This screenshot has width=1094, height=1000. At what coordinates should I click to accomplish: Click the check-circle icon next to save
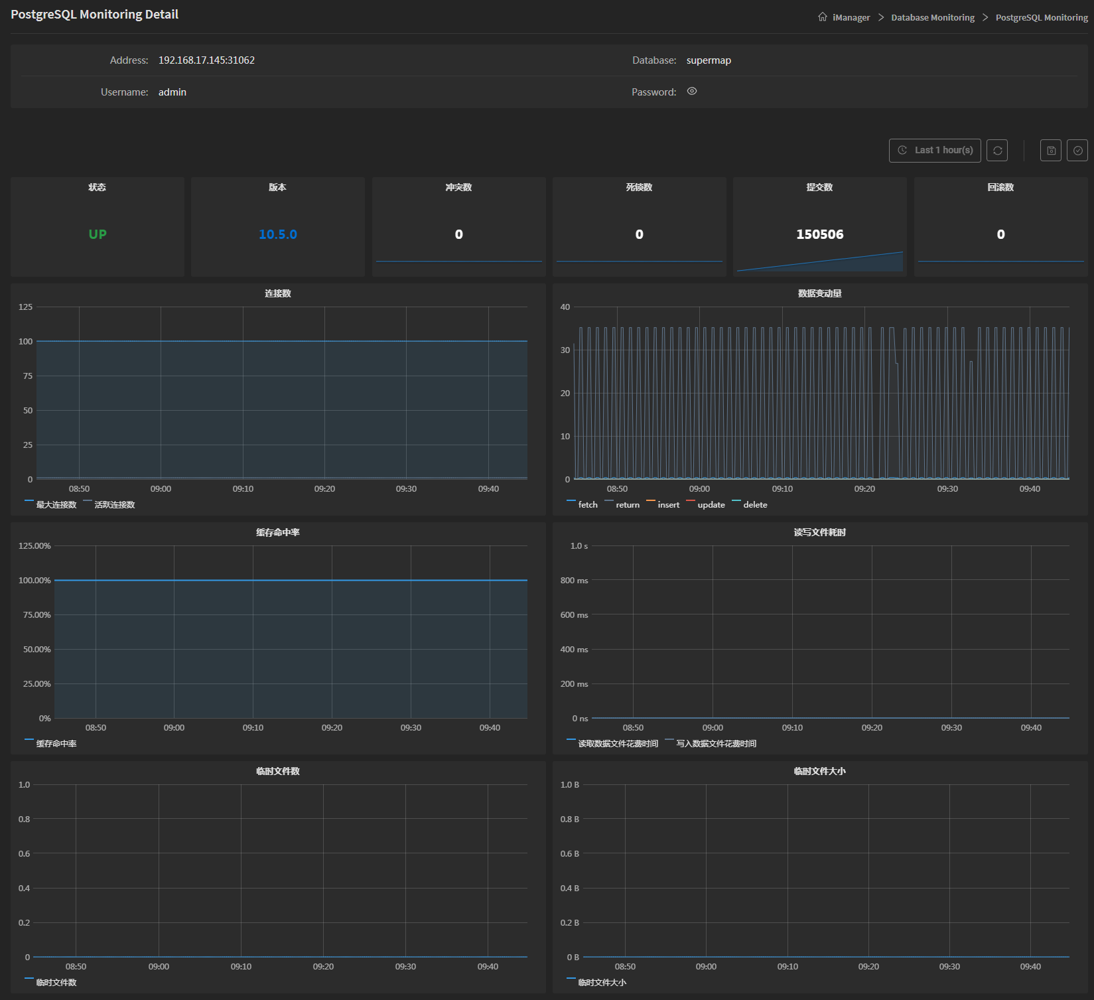(x=1077, y=150)
